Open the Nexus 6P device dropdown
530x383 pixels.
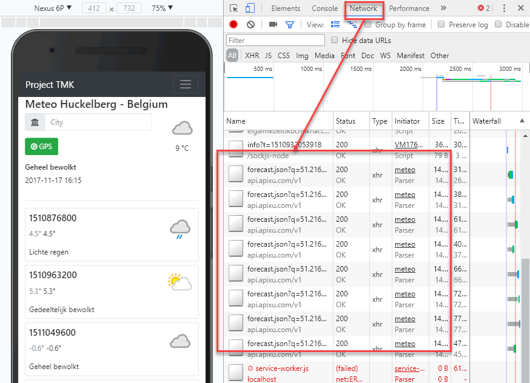pos(53,8)
